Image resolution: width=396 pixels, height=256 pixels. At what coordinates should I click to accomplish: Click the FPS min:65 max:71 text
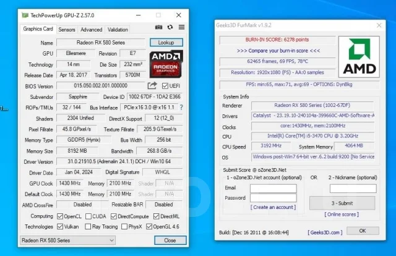tap(299, 84)
